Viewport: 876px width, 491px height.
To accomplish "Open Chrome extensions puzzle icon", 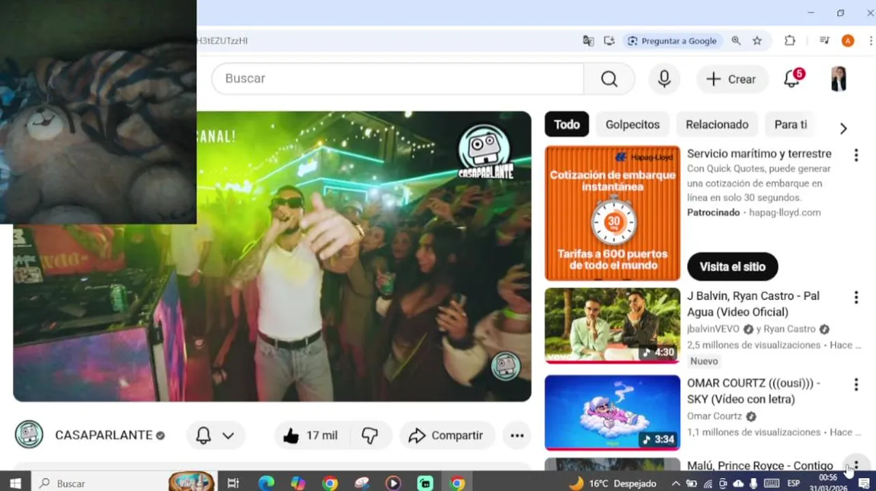I will click(790, 41).
